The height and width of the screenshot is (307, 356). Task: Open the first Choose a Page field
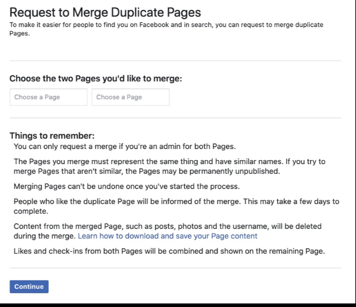click(48, 97)
